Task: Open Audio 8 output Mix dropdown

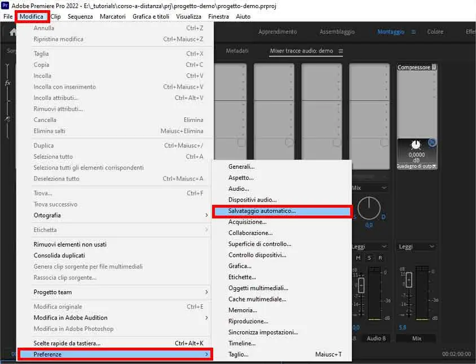Action: [369, 188]
